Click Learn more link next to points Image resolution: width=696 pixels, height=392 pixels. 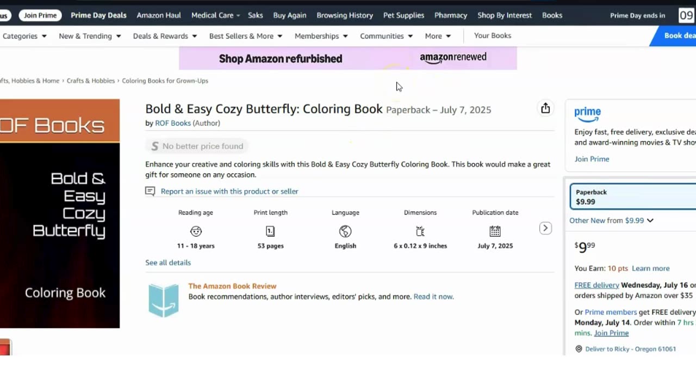[650, 268]
